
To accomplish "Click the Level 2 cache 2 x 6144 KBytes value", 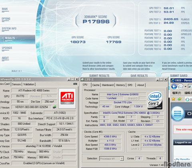I will (152, 145).
